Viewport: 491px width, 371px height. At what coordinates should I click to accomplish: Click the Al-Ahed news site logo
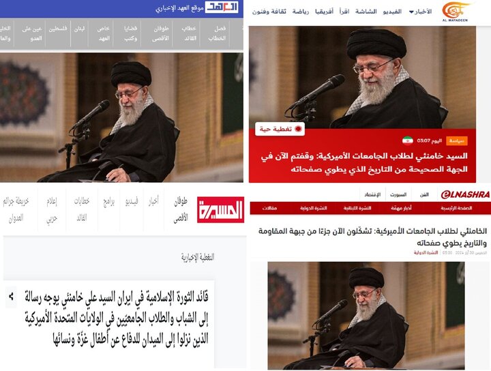coord(222,8)
